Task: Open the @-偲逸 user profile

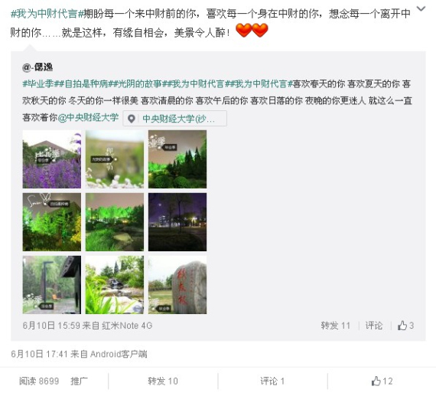Action: 37,67
